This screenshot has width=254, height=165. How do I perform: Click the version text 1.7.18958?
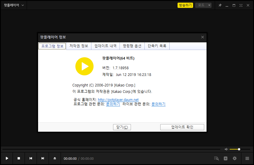click(x=120, y=68)
